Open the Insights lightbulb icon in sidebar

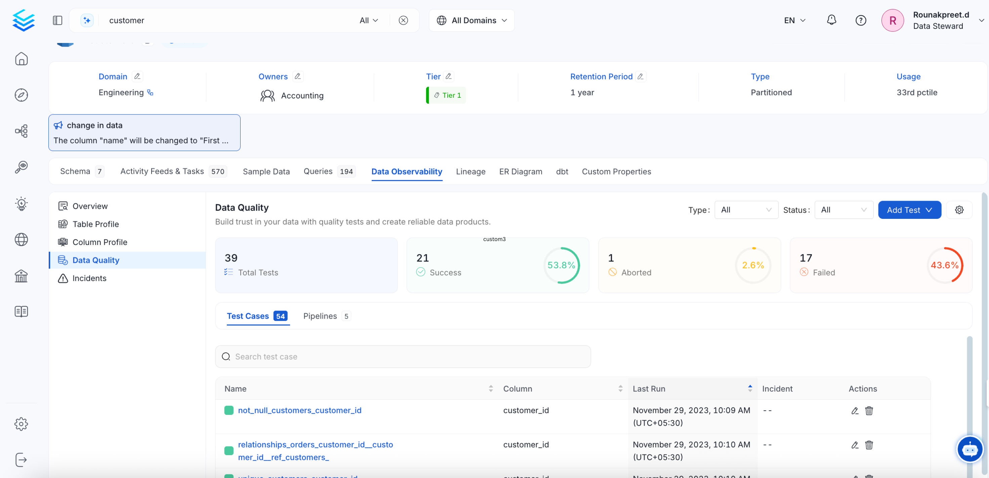click(x=21, y=203)
